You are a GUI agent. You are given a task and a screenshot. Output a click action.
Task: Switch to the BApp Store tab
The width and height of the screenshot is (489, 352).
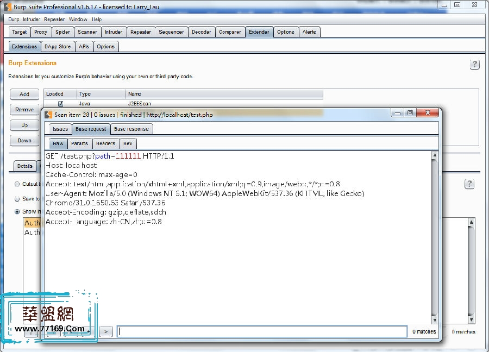pos(58,47)
